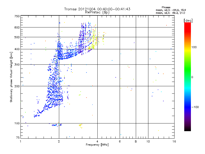The width and height of the screenshot is (205, 154).
Task: Click the y-axis '200' tick label
Action: coord(17,86)
